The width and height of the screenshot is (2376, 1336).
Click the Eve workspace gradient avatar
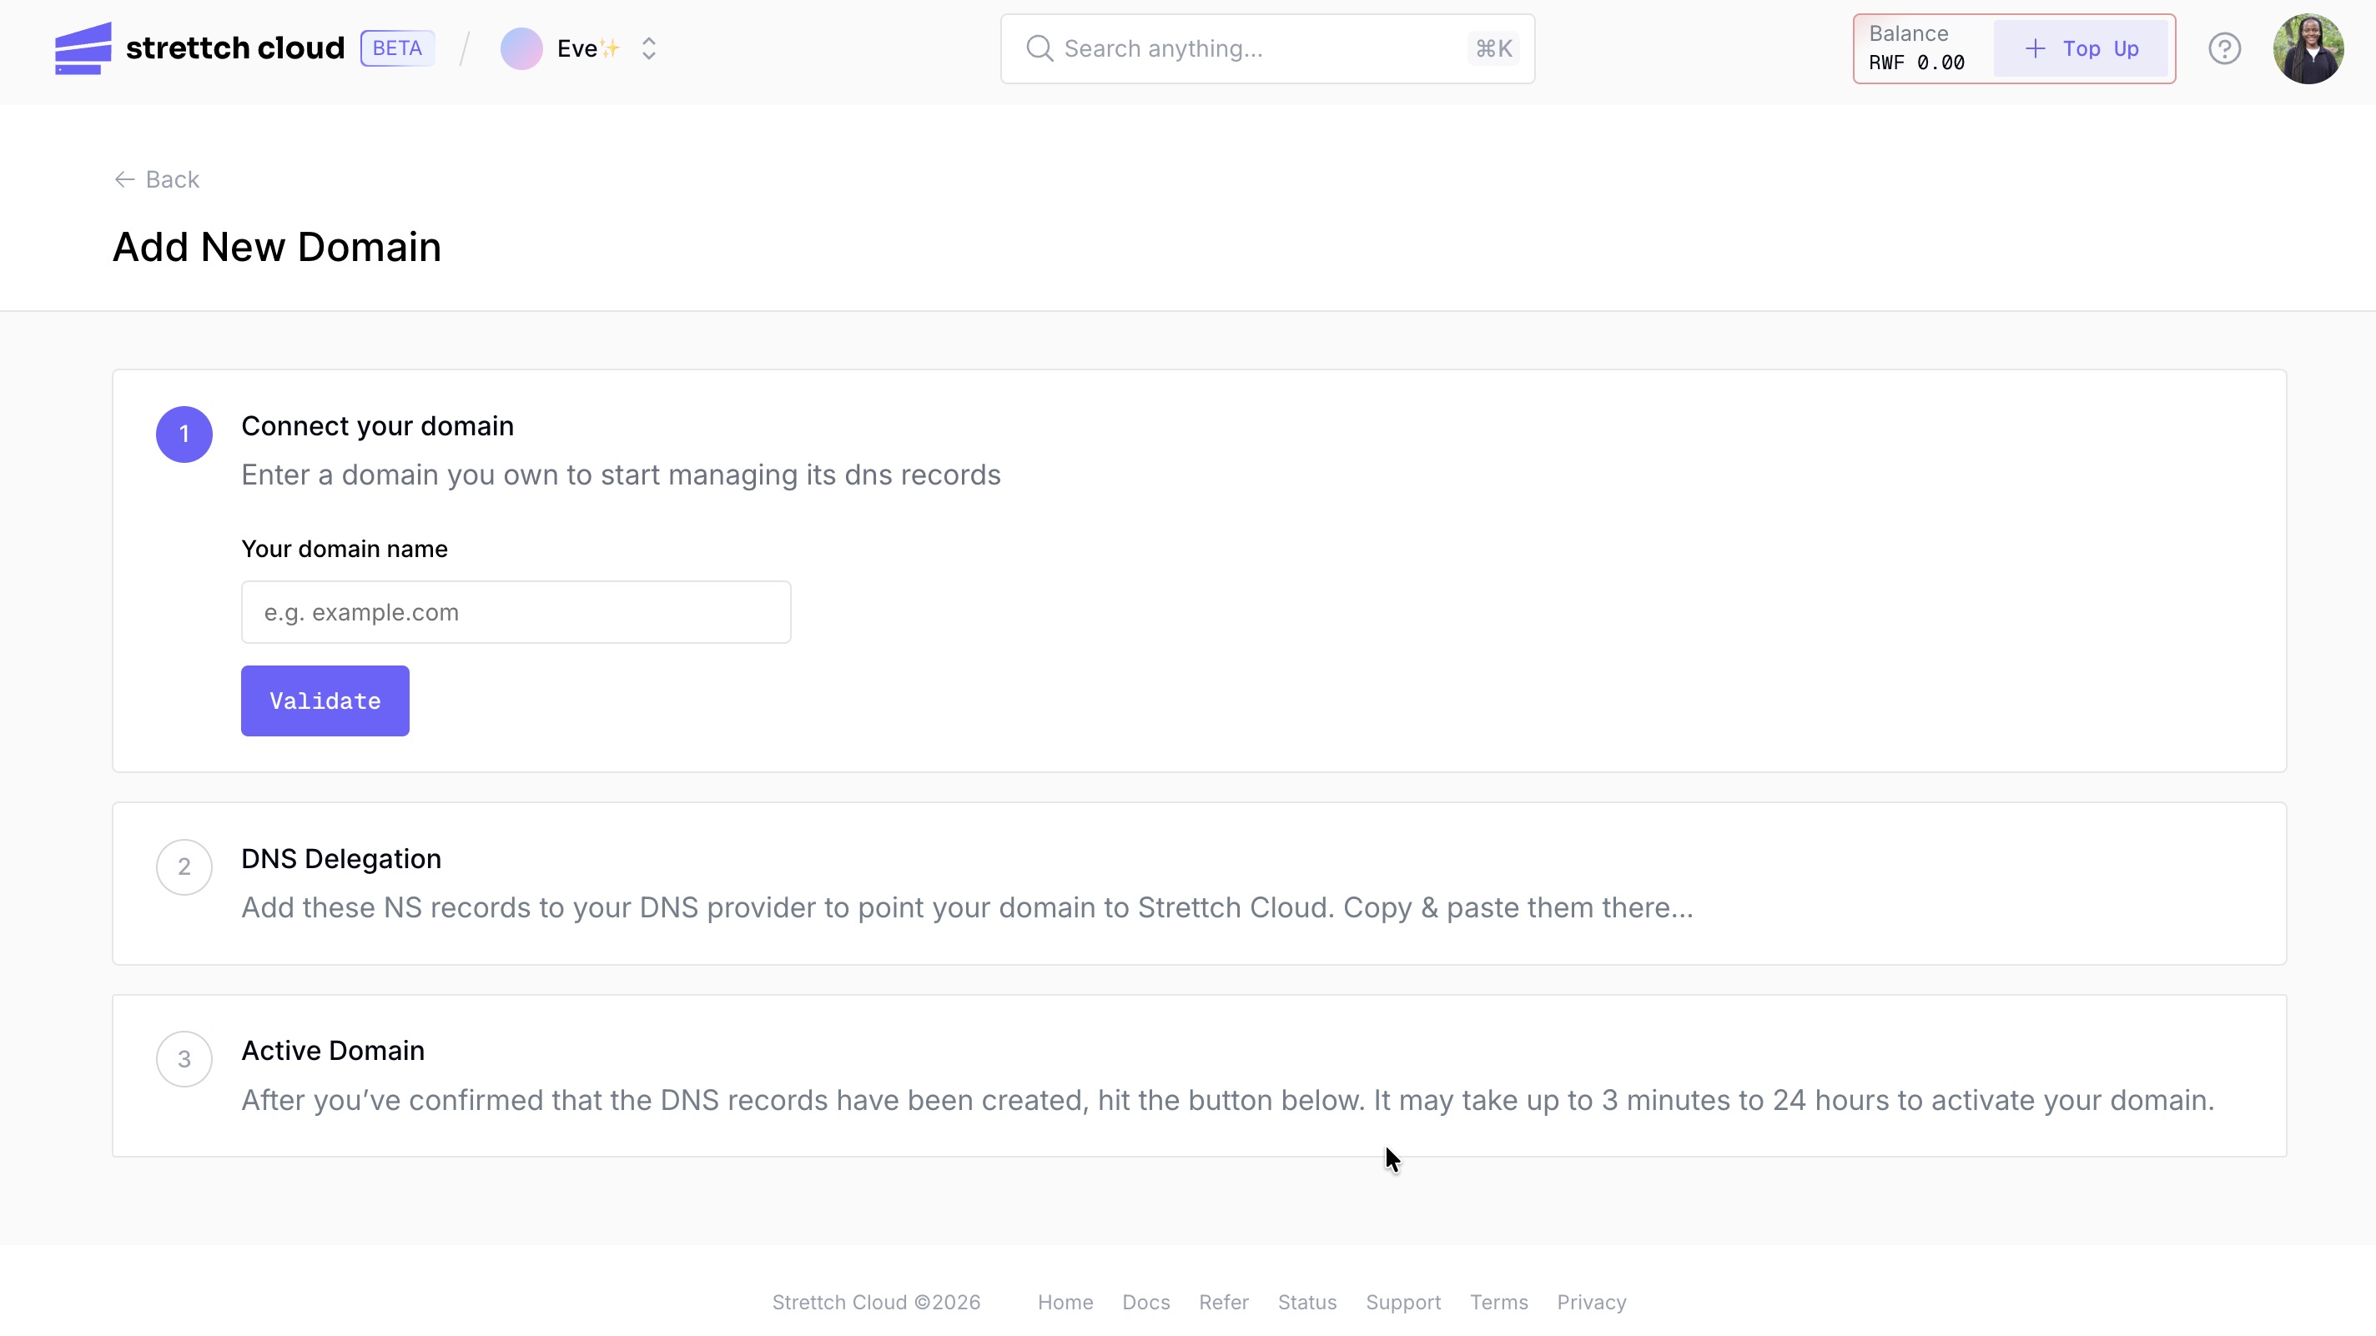pyautogui.click(x=521, y=49)
